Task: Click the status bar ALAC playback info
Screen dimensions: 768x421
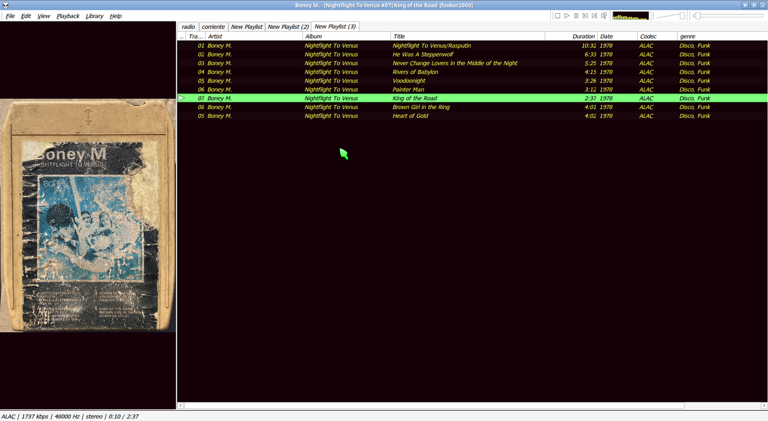Action: (70, 416)
